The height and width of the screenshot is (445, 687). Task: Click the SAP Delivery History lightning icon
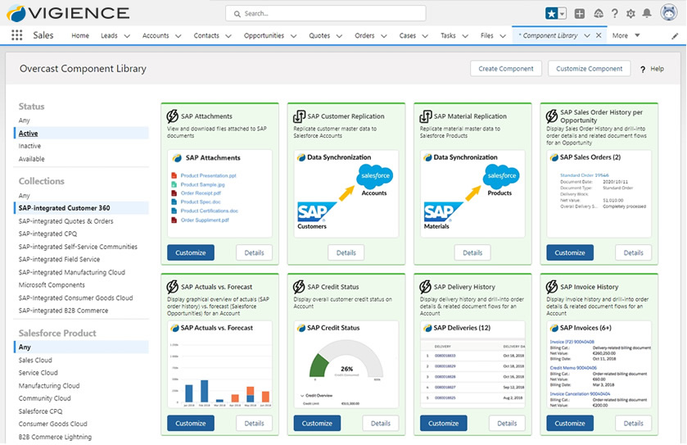pos(426,287)
